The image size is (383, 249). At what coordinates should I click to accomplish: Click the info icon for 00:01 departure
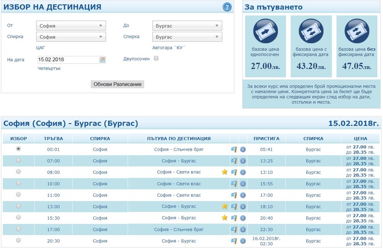point(243,149)
